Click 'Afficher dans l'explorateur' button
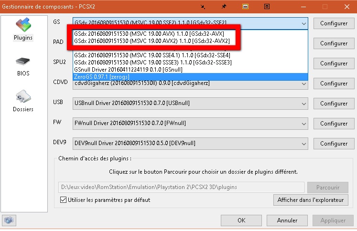The width and height of the screenshot is (357, 231). [311, 200]
